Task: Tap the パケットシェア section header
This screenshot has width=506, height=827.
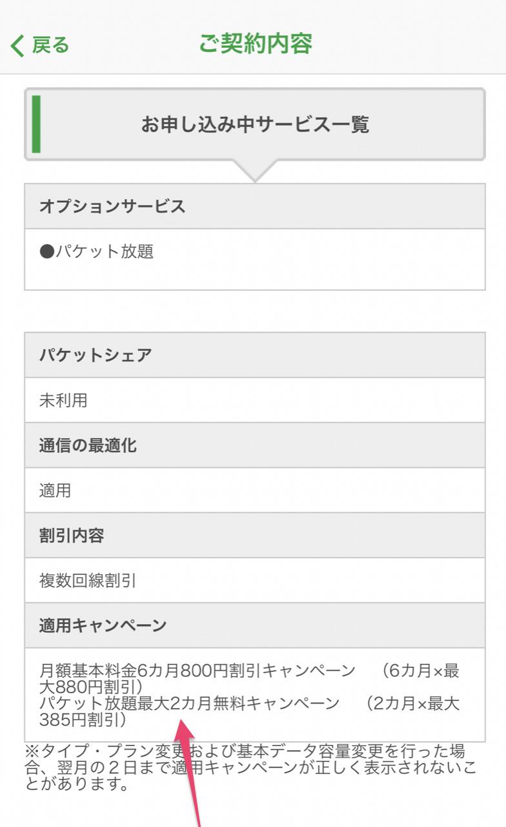Action: [x=96, y=355]
